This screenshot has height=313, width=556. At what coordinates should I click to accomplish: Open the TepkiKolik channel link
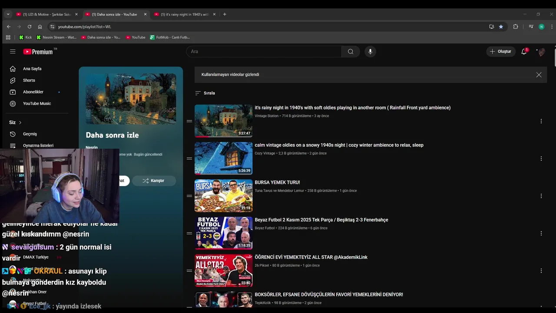point(263,303)
